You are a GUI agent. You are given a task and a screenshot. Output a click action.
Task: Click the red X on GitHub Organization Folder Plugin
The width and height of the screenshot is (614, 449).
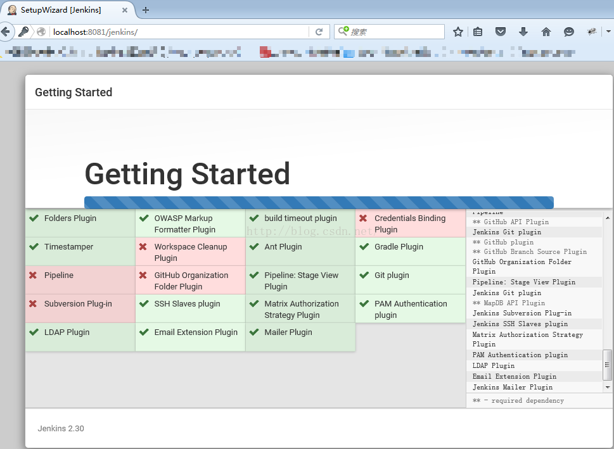pos(143,275)
